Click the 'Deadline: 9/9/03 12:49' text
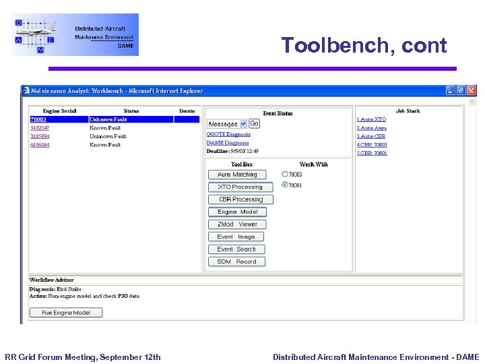The width and height of the screenshot is (485, 364). (232, 151)
